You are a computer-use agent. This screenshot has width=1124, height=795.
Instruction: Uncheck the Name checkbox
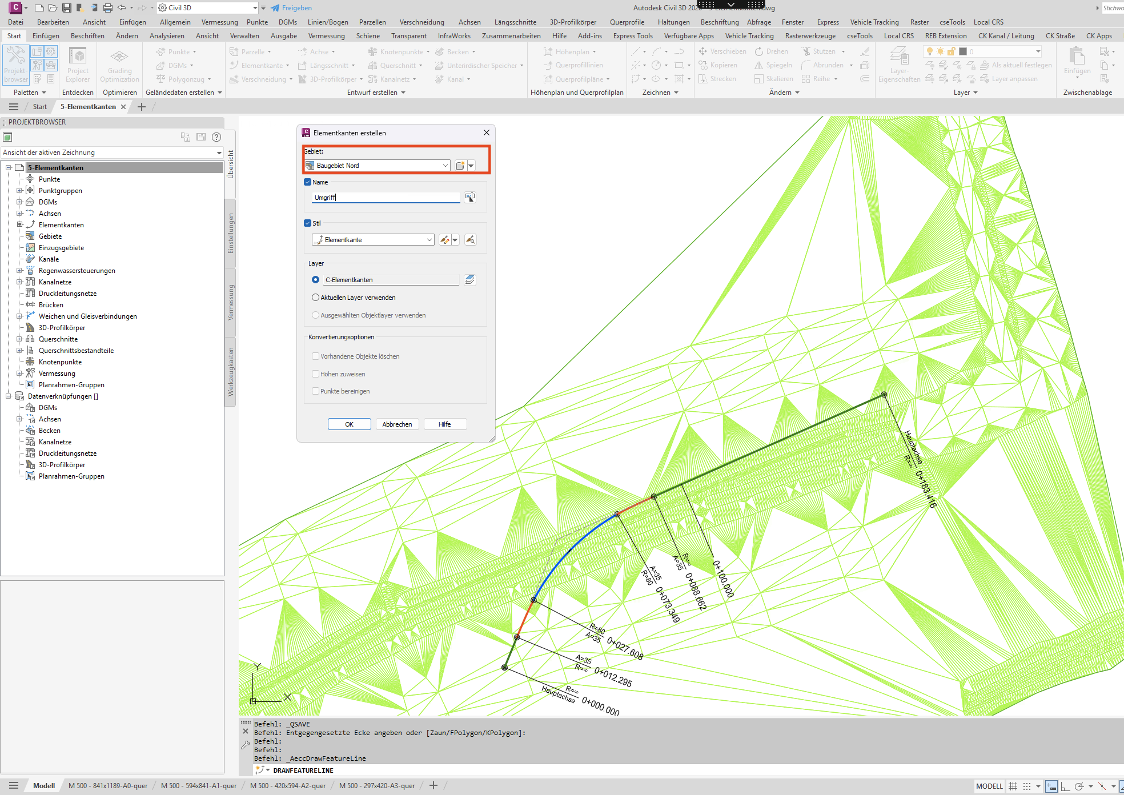click(308, 182)
